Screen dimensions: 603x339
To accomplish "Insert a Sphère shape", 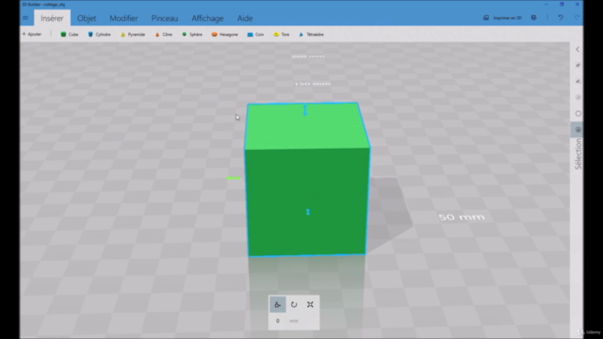I will pyautogui.click(x=192, y=34).
